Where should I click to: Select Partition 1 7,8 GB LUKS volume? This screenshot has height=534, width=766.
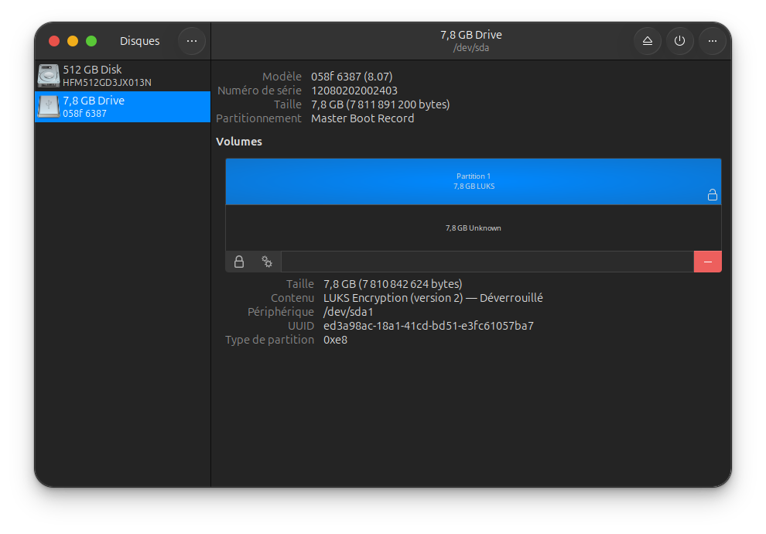click(x=474, y=181)
